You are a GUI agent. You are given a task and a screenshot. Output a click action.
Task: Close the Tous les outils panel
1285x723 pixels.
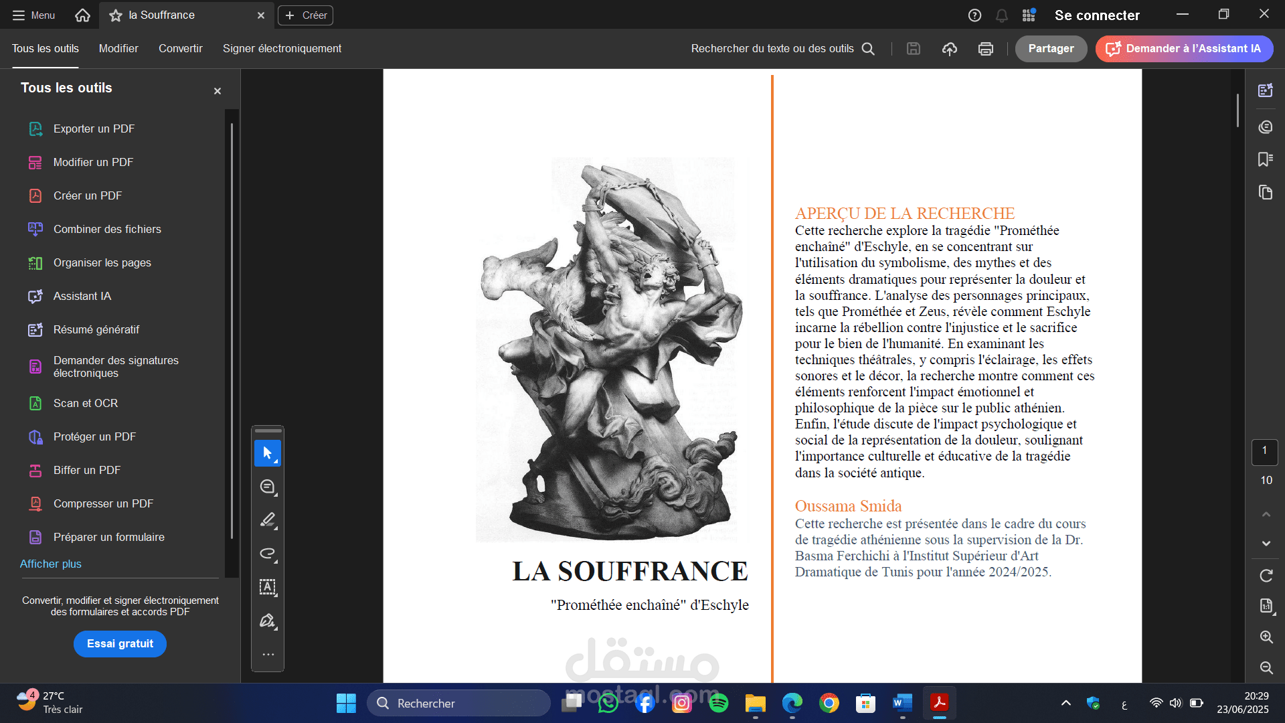click(x=218, y=91)
